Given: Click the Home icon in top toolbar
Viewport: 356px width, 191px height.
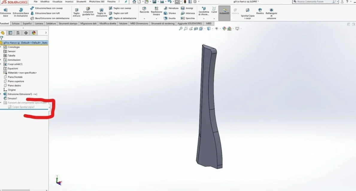Looking at the screenshot, I should (x=134, y=2).
